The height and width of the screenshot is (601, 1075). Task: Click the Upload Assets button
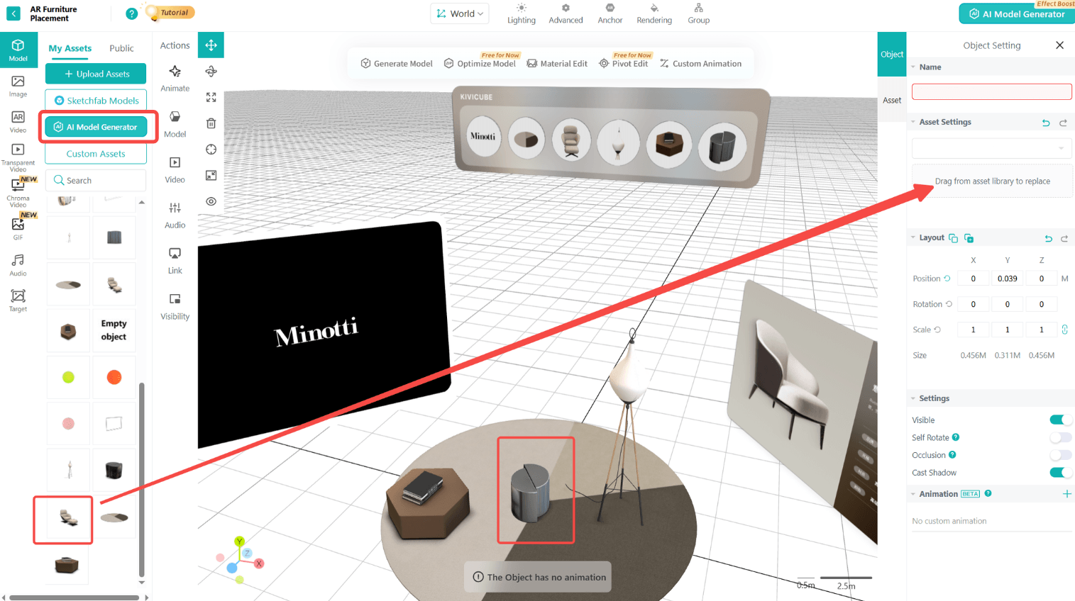tap(96, 74)
